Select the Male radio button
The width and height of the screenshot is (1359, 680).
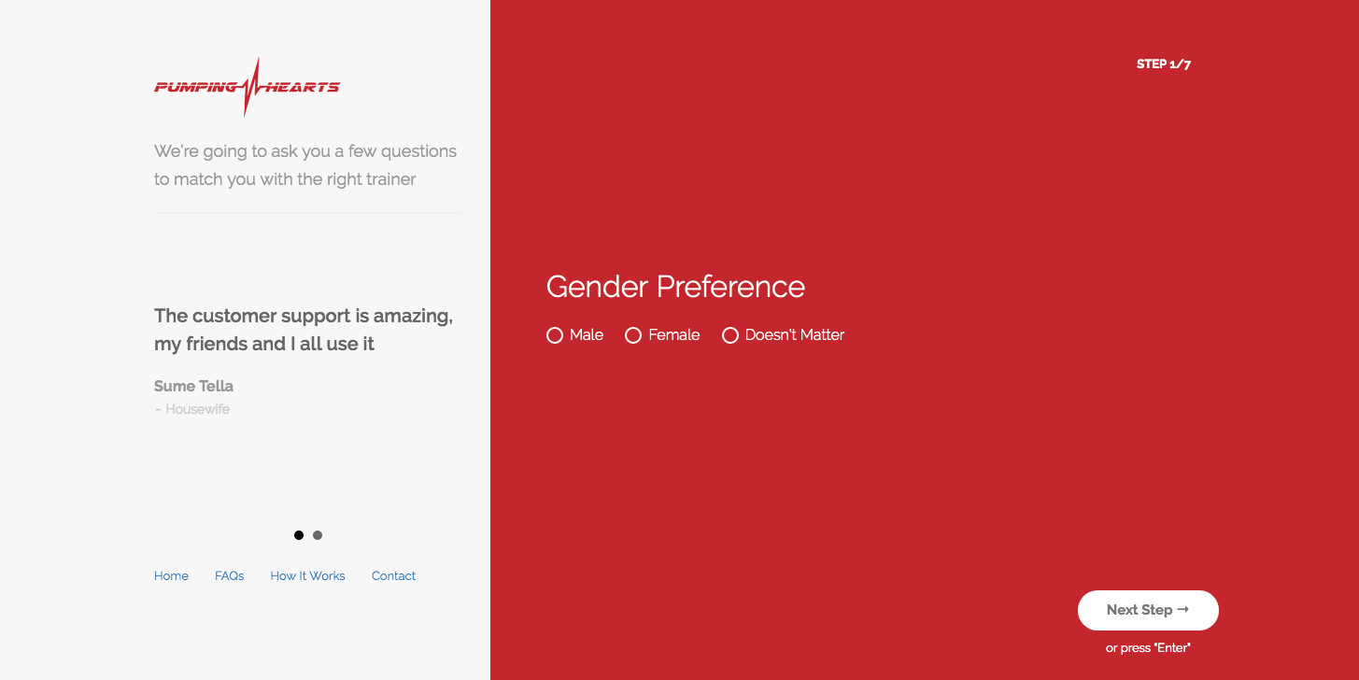click(555, 335)
